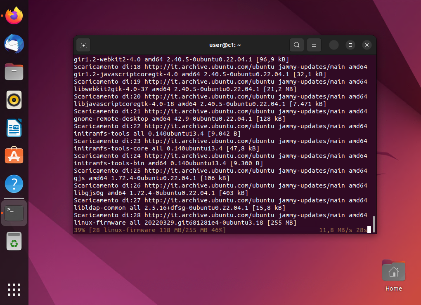Click the user@c1: ~ window title
Image resolution: width=421 pixels, height=305 pixels.
(x=225, y=45)
